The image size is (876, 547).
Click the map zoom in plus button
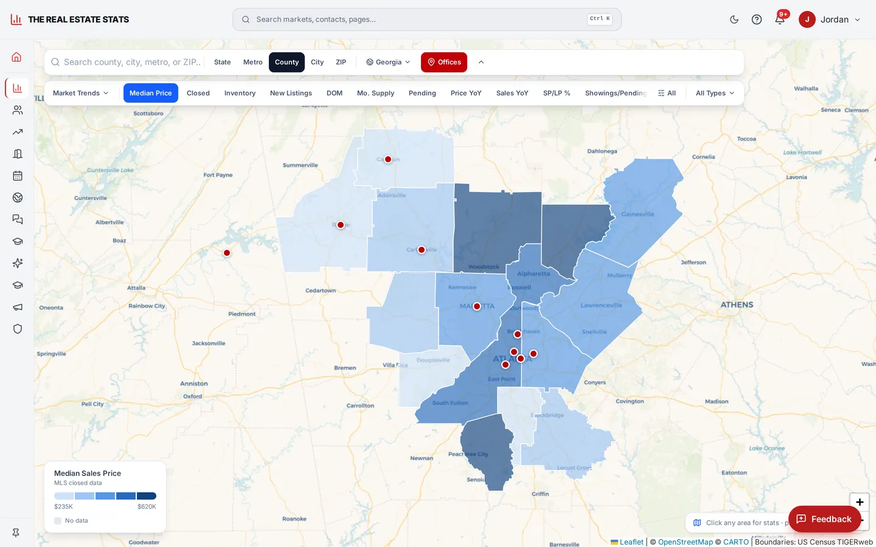(860, 502)
